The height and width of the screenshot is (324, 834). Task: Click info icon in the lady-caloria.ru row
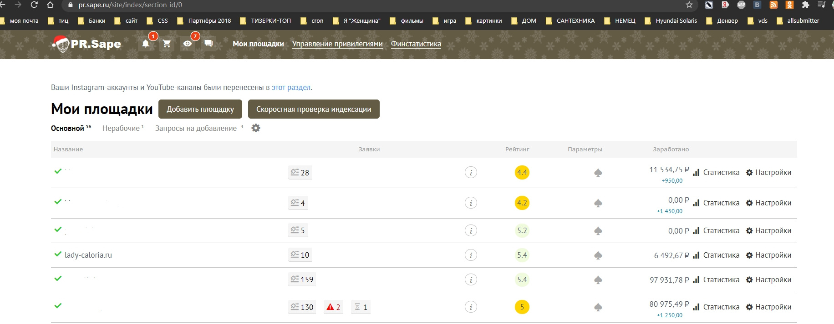471,255
